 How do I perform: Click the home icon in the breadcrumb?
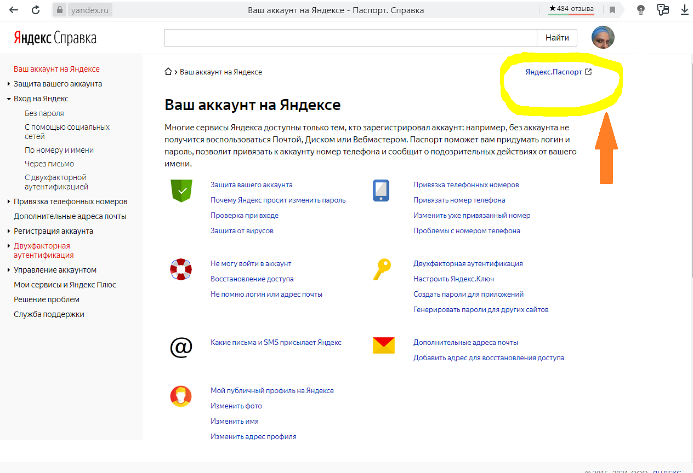(168, 72)
